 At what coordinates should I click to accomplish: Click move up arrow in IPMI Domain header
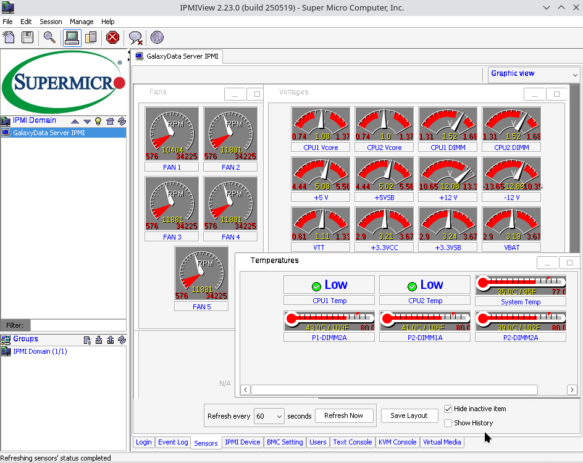[75, 122]
